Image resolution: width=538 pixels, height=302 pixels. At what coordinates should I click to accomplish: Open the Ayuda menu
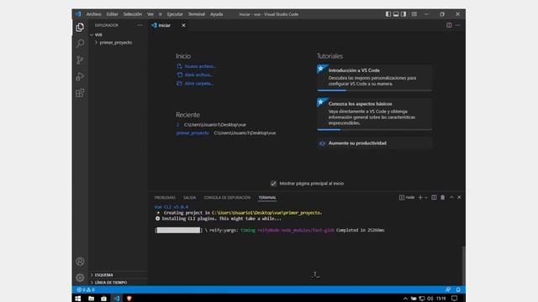click(217, 14)
